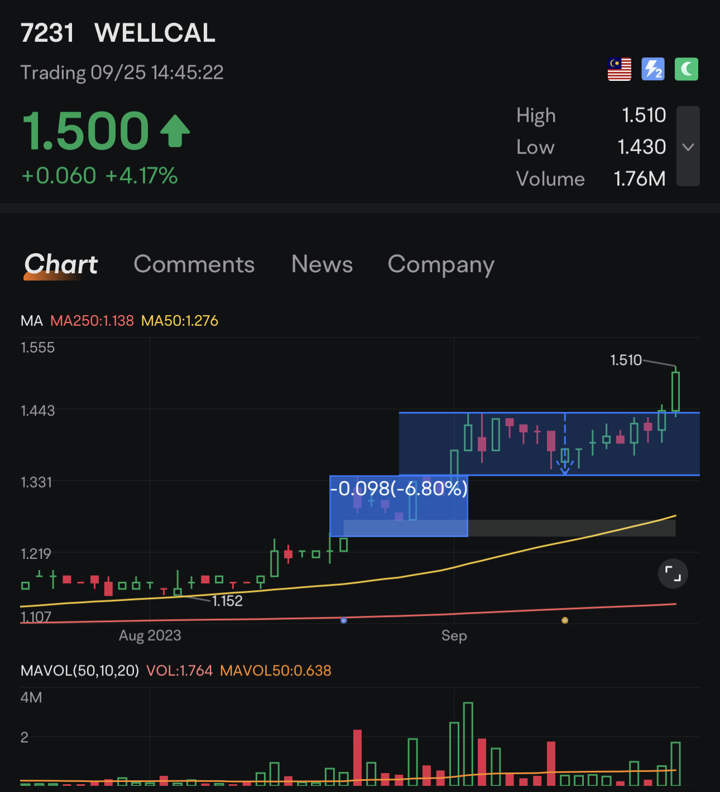Tap the Low value 1.430
This screenshot has width=720, height=792.
coord(642,147)
